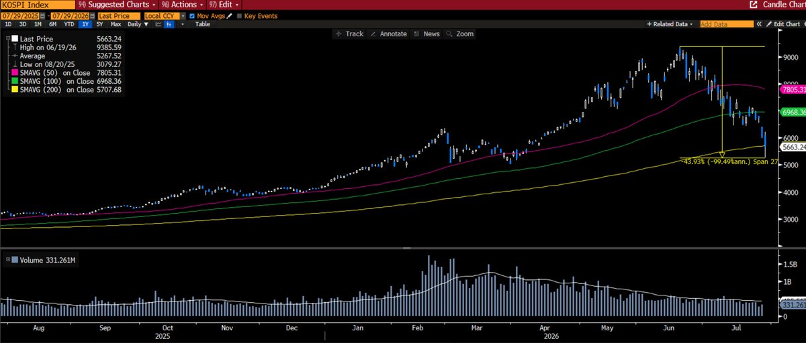Open end date calendar picker icon
Screen dimensions: 806x343
click(x=93, y=16)
